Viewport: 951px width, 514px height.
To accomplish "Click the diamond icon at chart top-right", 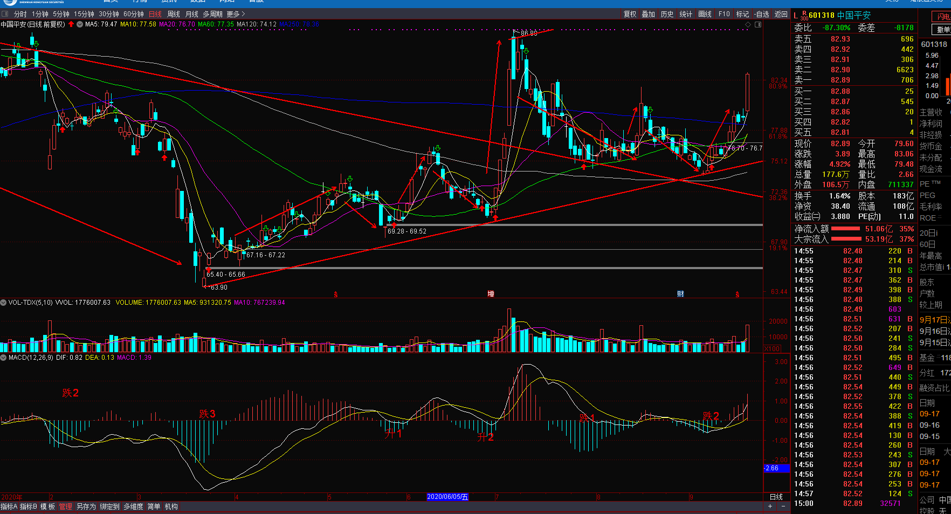I will click(748, 24).
